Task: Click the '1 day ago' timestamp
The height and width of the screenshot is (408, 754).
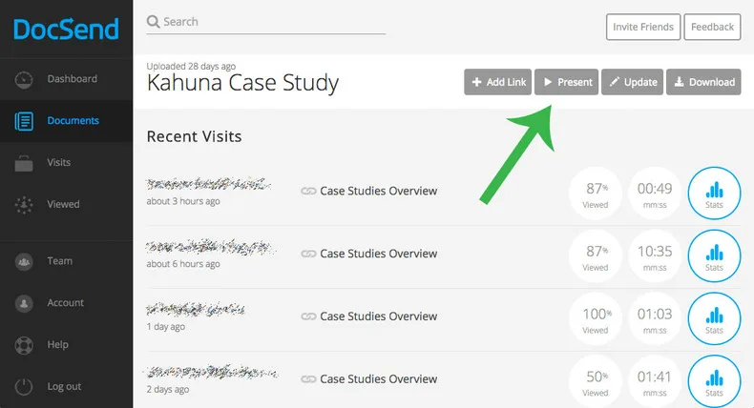Action: click(x=166, y=326)
